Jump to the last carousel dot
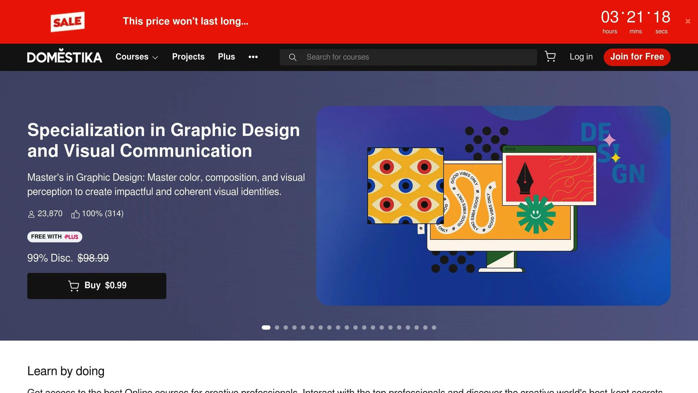 [434, 327]
